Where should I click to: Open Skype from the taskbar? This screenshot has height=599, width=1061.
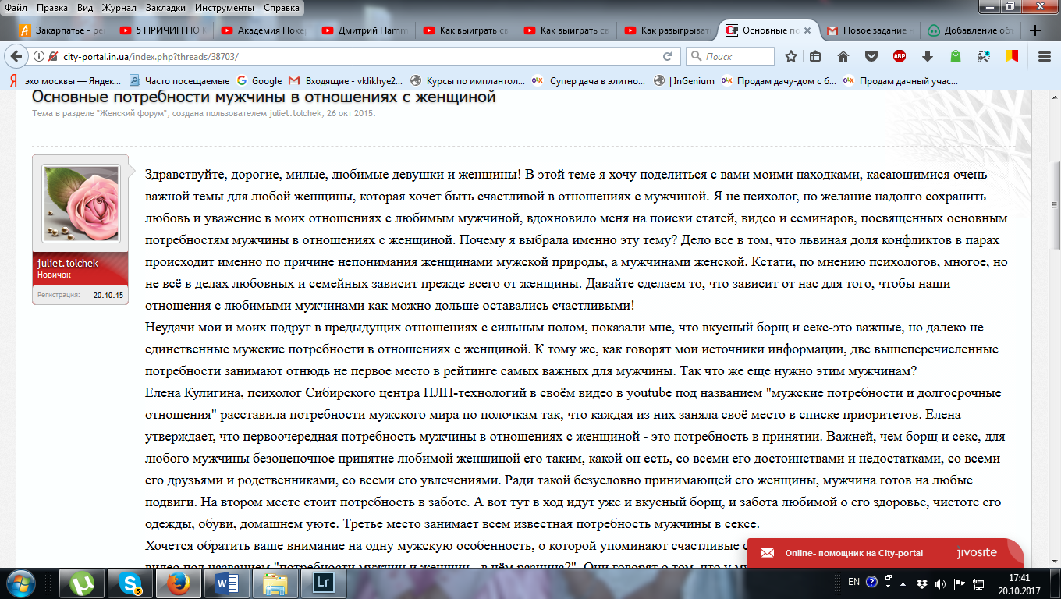[130, 583]
